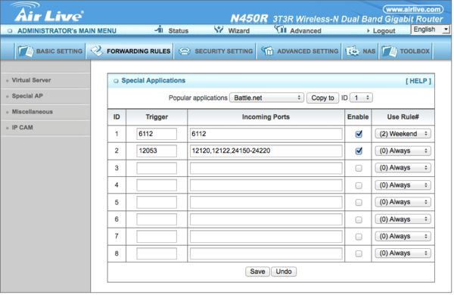Screen dimensions: 454x295
Task: Open Use Rule dropdown for ID 2
Action: click(403, 151)
